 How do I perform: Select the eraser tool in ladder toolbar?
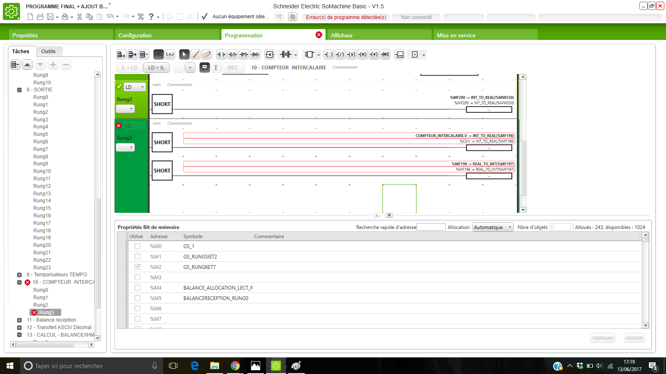click(207, 54)
